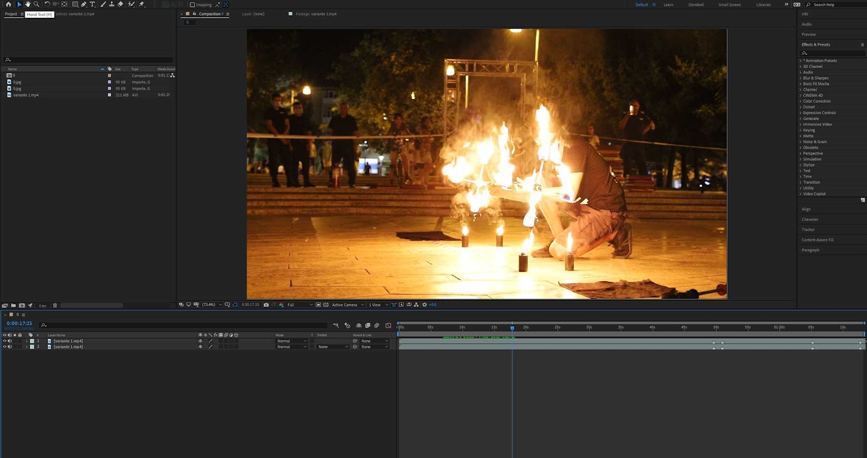The width and height of the screenshot is (867, 458).
Task: Select the Zoom tool in the toolbar
Action: coord(36,4)
